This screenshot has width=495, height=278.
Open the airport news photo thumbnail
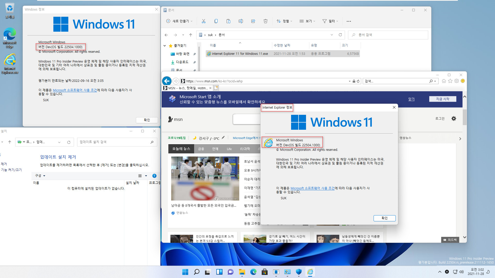tap(205, 178)
